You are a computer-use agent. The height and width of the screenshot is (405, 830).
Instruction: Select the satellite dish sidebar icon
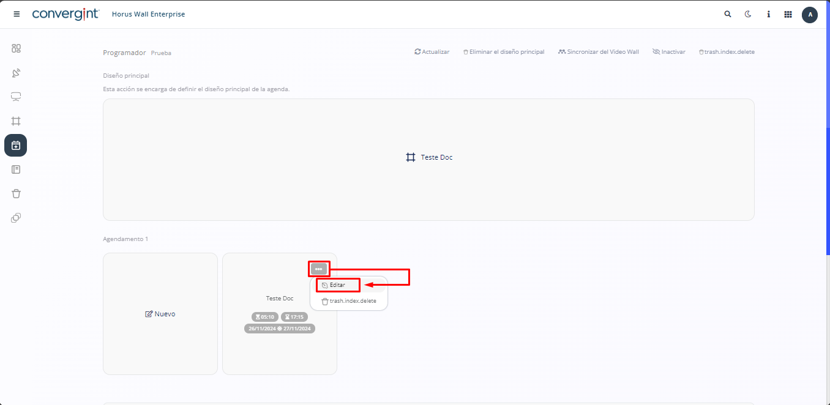tap(16, 73)
